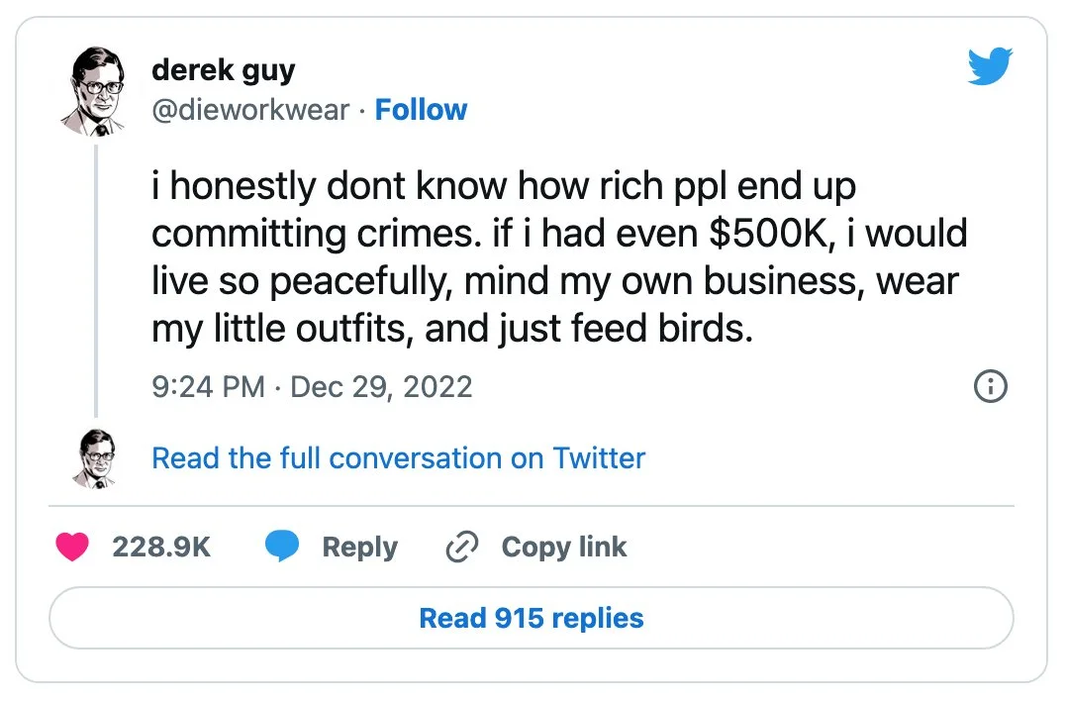Click the horizontal divider above the actions

(532, 506)
